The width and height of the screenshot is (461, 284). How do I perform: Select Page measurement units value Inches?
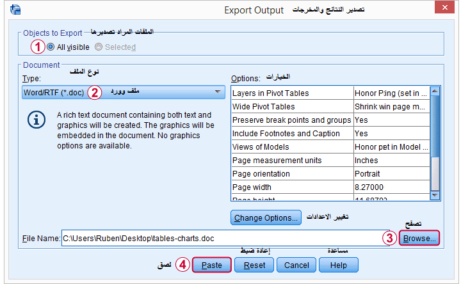(391, 161)
